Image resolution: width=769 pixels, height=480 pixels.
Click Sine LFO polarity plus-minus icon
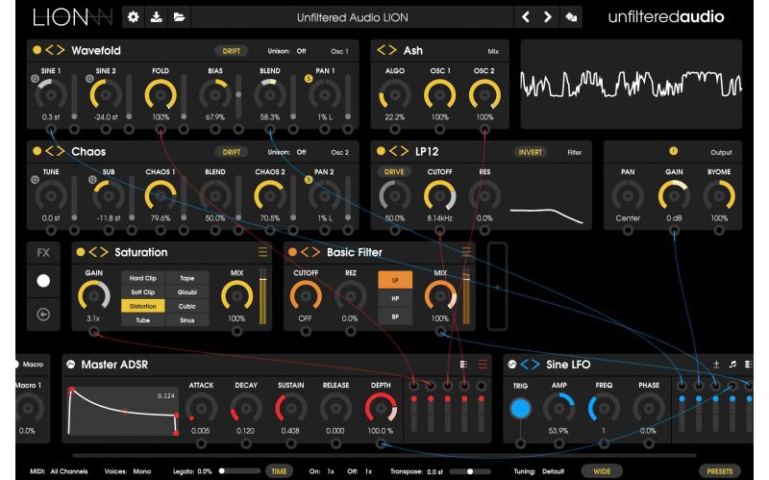(x=716, y=365)
